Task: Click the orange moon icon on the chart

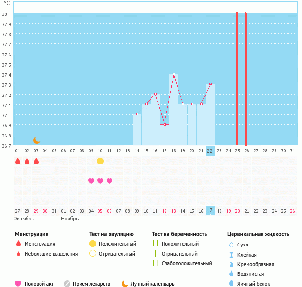Action: [x=36, y=140]
